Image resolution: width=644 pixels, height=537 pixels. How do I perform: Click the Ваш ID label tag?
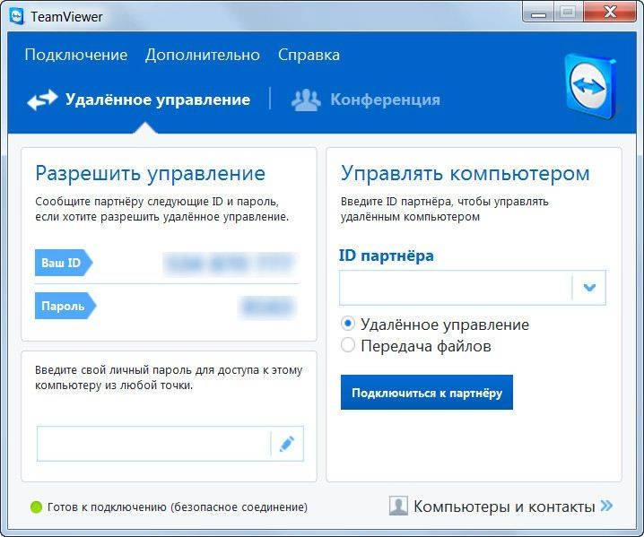[x=64, y=263]
